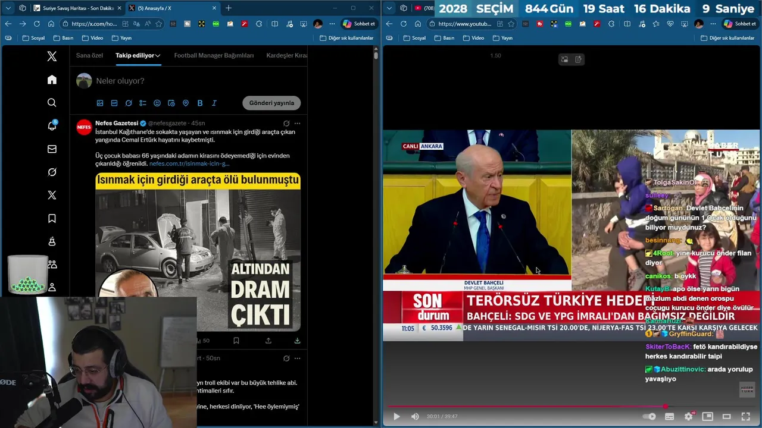Add media image icon in post composer

point(100,103)
